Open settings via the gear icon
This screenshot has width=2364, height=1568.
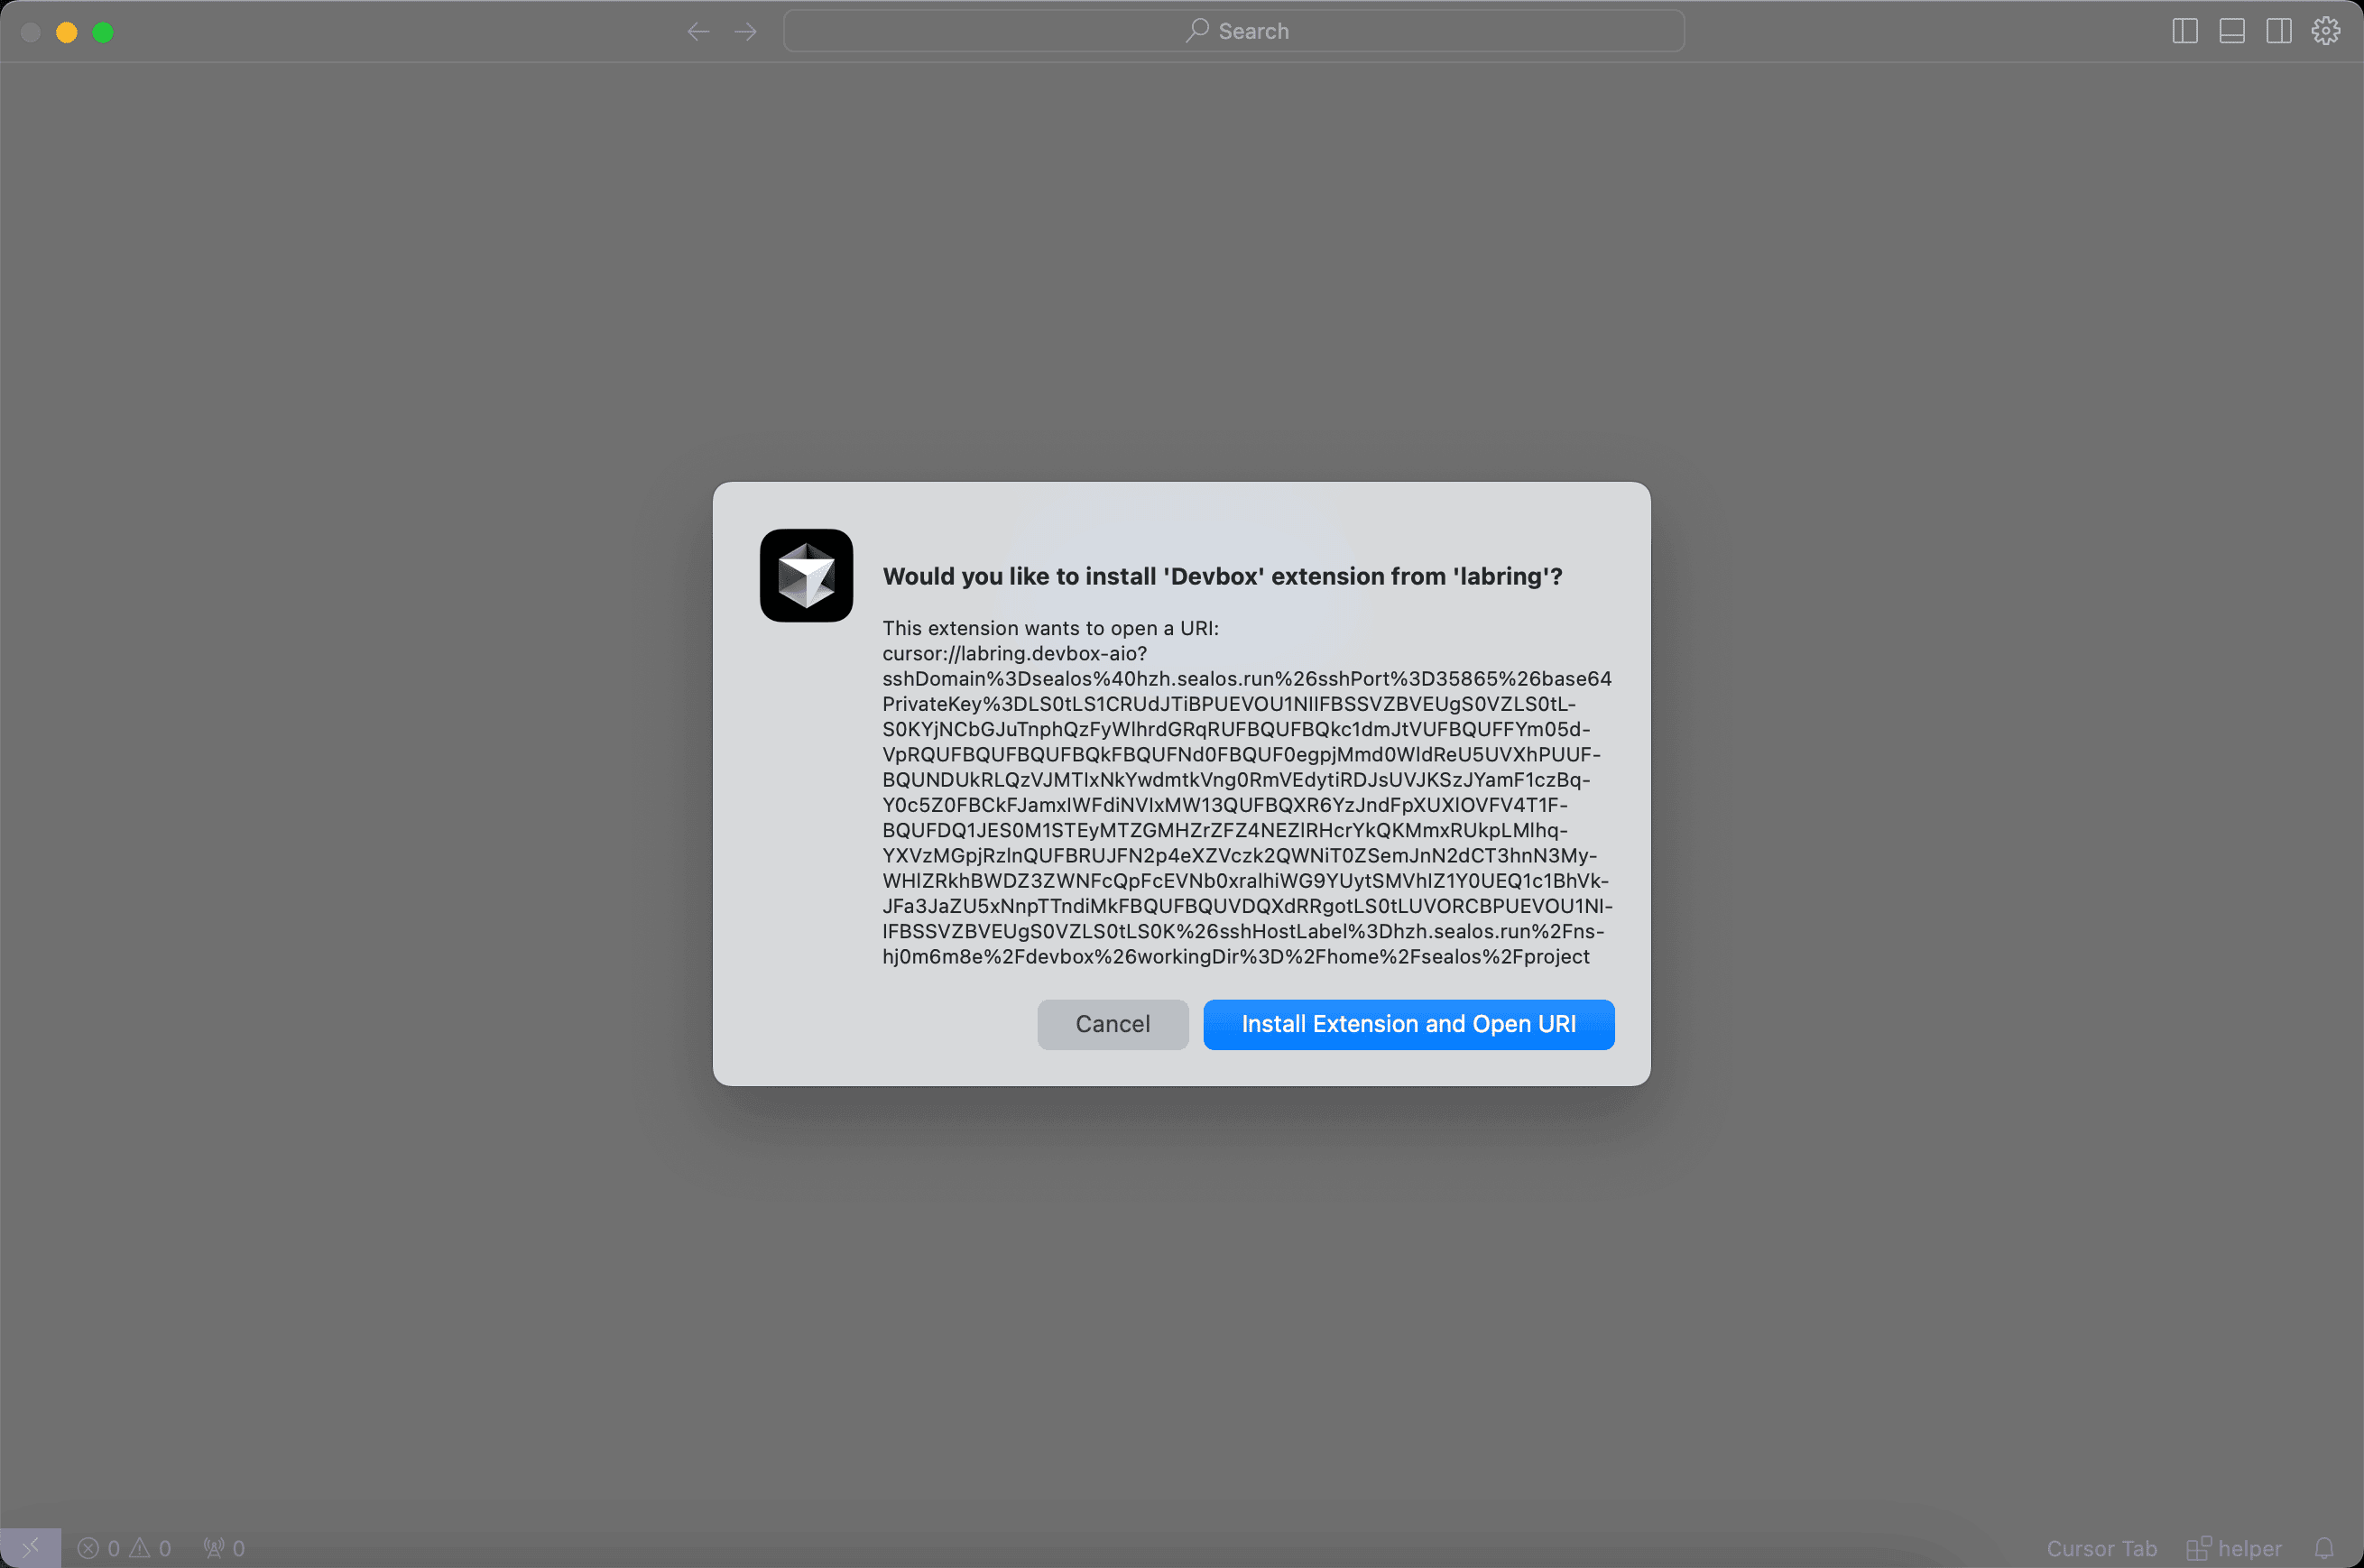2325,32
